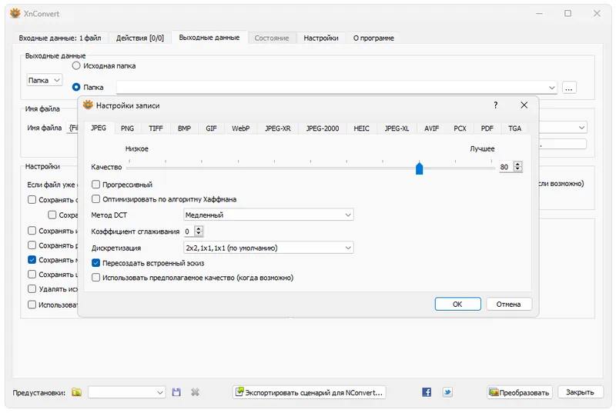Screen dimensions: 616x413
Task: Open the TGA tab
Action: [514, 128]
